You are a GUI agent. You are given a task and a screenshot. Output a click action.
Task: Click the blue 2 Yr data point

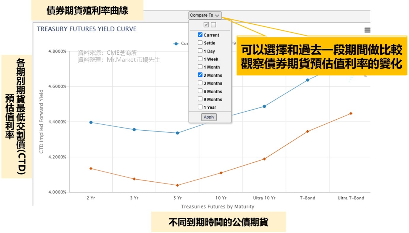[x=91, y=122]
